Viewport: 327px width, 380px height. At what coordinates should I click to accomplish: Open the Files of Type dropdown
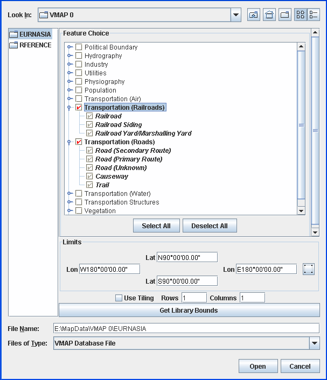tap(315, 343)
